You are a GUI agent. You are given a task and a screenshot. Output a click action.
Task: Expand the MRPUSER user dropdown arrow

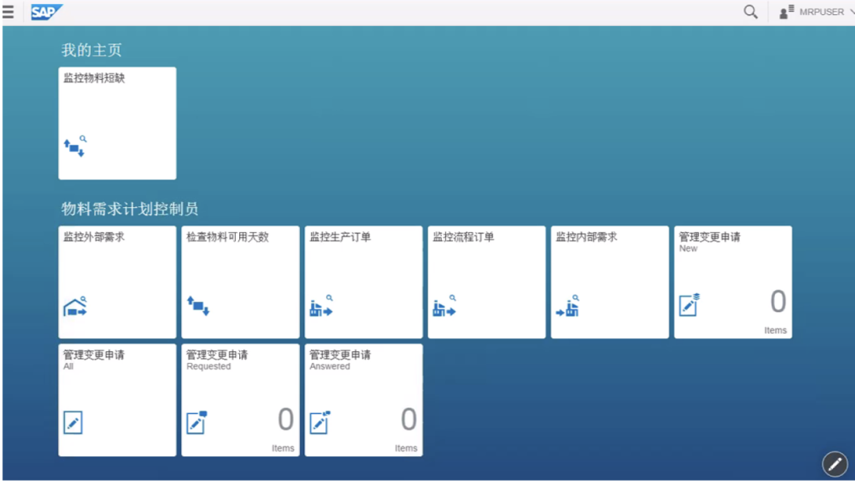851,12
